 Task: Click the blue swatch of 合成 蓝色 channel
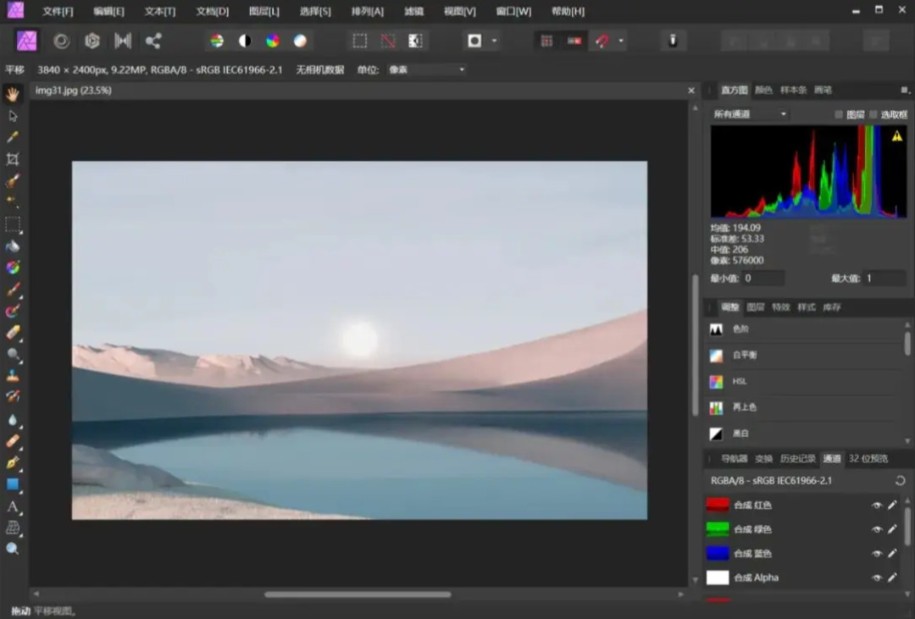coord(718,554)
